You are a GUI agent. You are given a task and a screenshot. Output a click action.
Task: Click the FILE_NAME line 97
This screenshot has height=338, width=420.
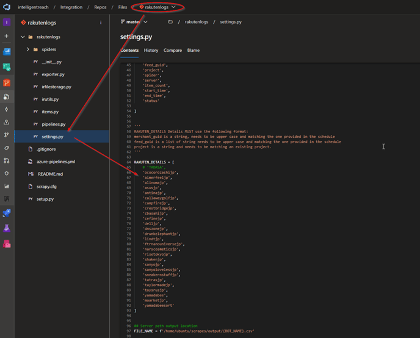(194, 331)
